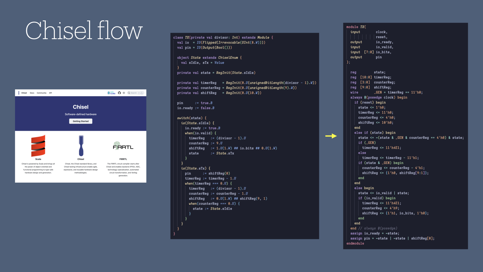Viewport: 483px width, 272px height.
Task: Click the Getting Started button
Action: 80,121
